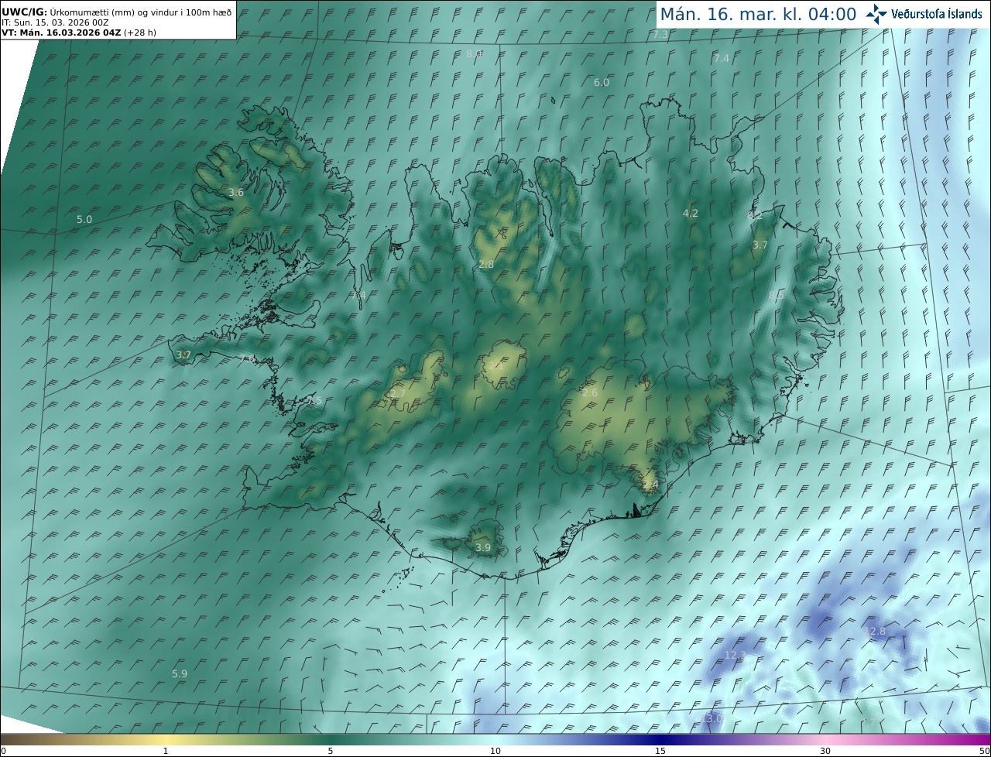Click the dark navy section of the color scale
Screen dimensions: 991x757
pyautogui.click(x=660, y=740)
